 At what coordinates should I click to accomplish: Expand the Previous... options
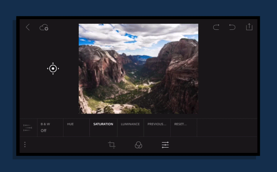pos(157,124)
